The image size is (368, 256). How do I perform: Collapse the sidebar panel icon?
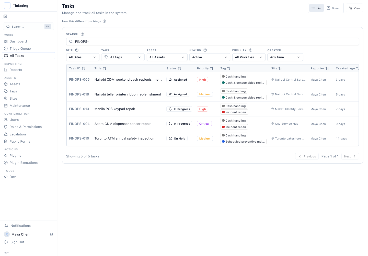click(5, 16)
